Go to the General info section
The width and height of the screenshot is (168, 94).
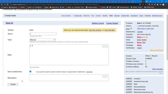point(78,16)
